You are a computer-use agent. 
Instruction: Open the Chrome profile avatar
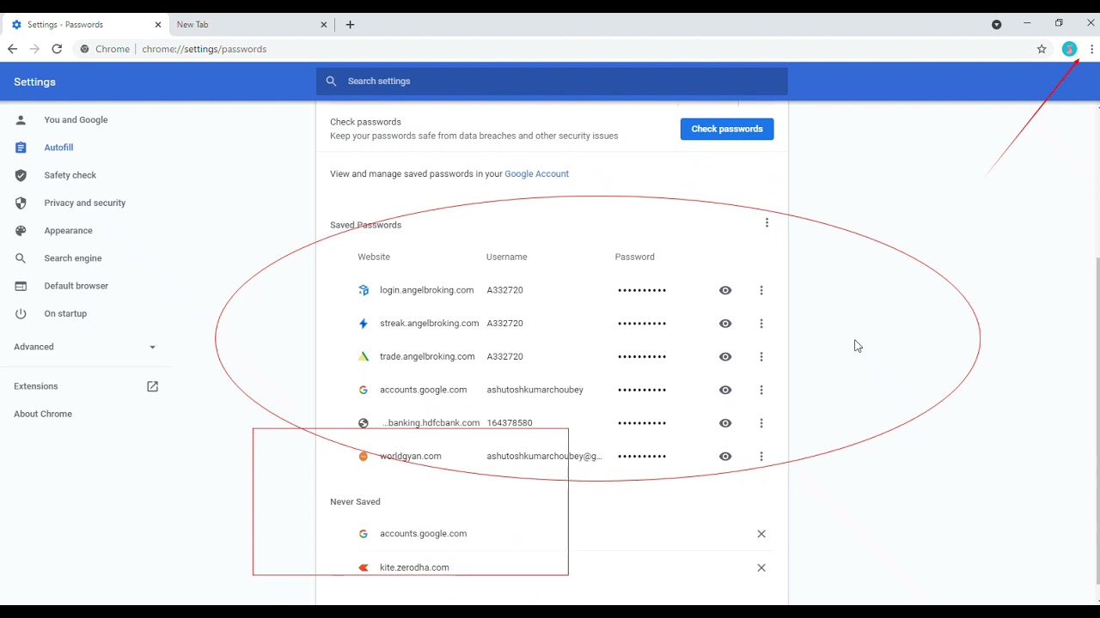point(1069,49)
